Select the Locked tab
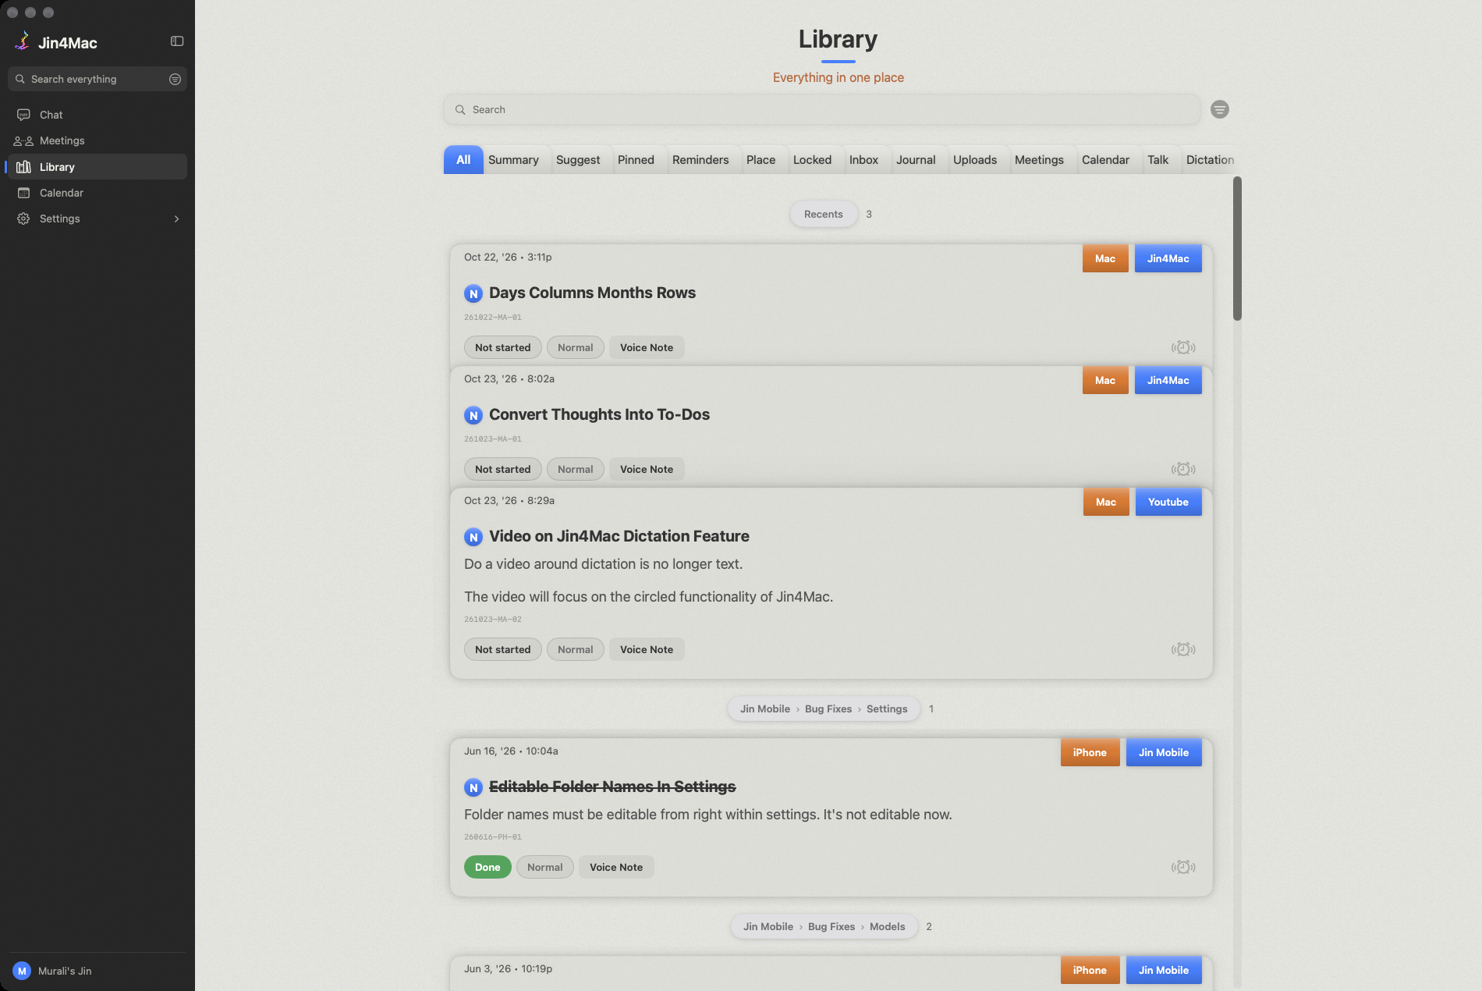Image resolution: width=1482 pixels, height=991 pixels. (812, 160)
